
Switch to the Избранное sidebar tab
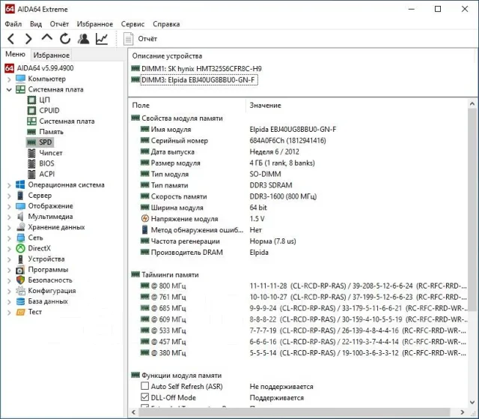(52, 55)
